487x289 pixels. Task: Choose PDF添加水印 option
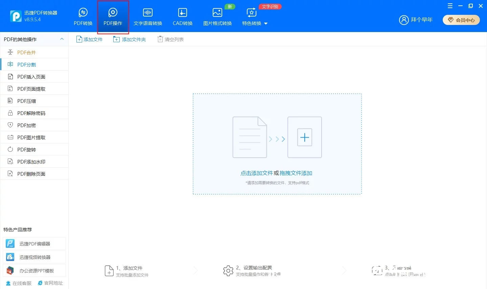tap(34, 162)
